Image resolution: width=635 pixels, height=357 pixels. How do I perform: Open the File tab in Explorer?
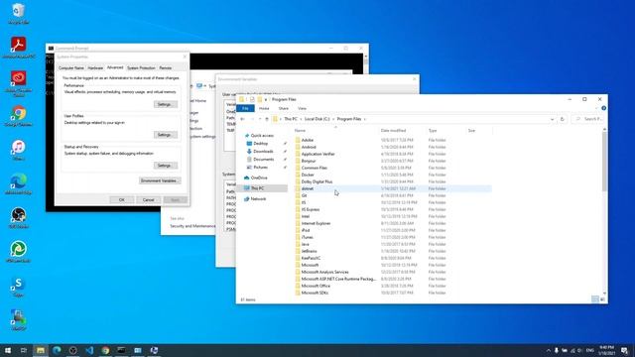click(245, 108)
